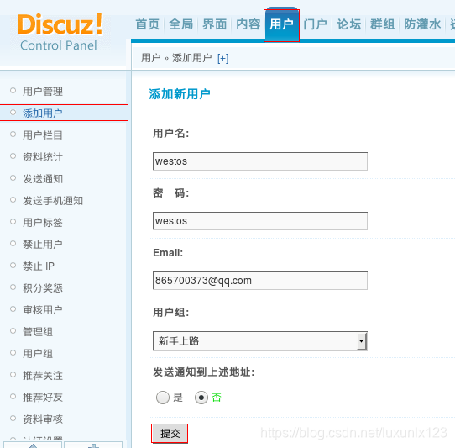
Task: Switch to the 内容 tab
Action: (x=248, y=24)
